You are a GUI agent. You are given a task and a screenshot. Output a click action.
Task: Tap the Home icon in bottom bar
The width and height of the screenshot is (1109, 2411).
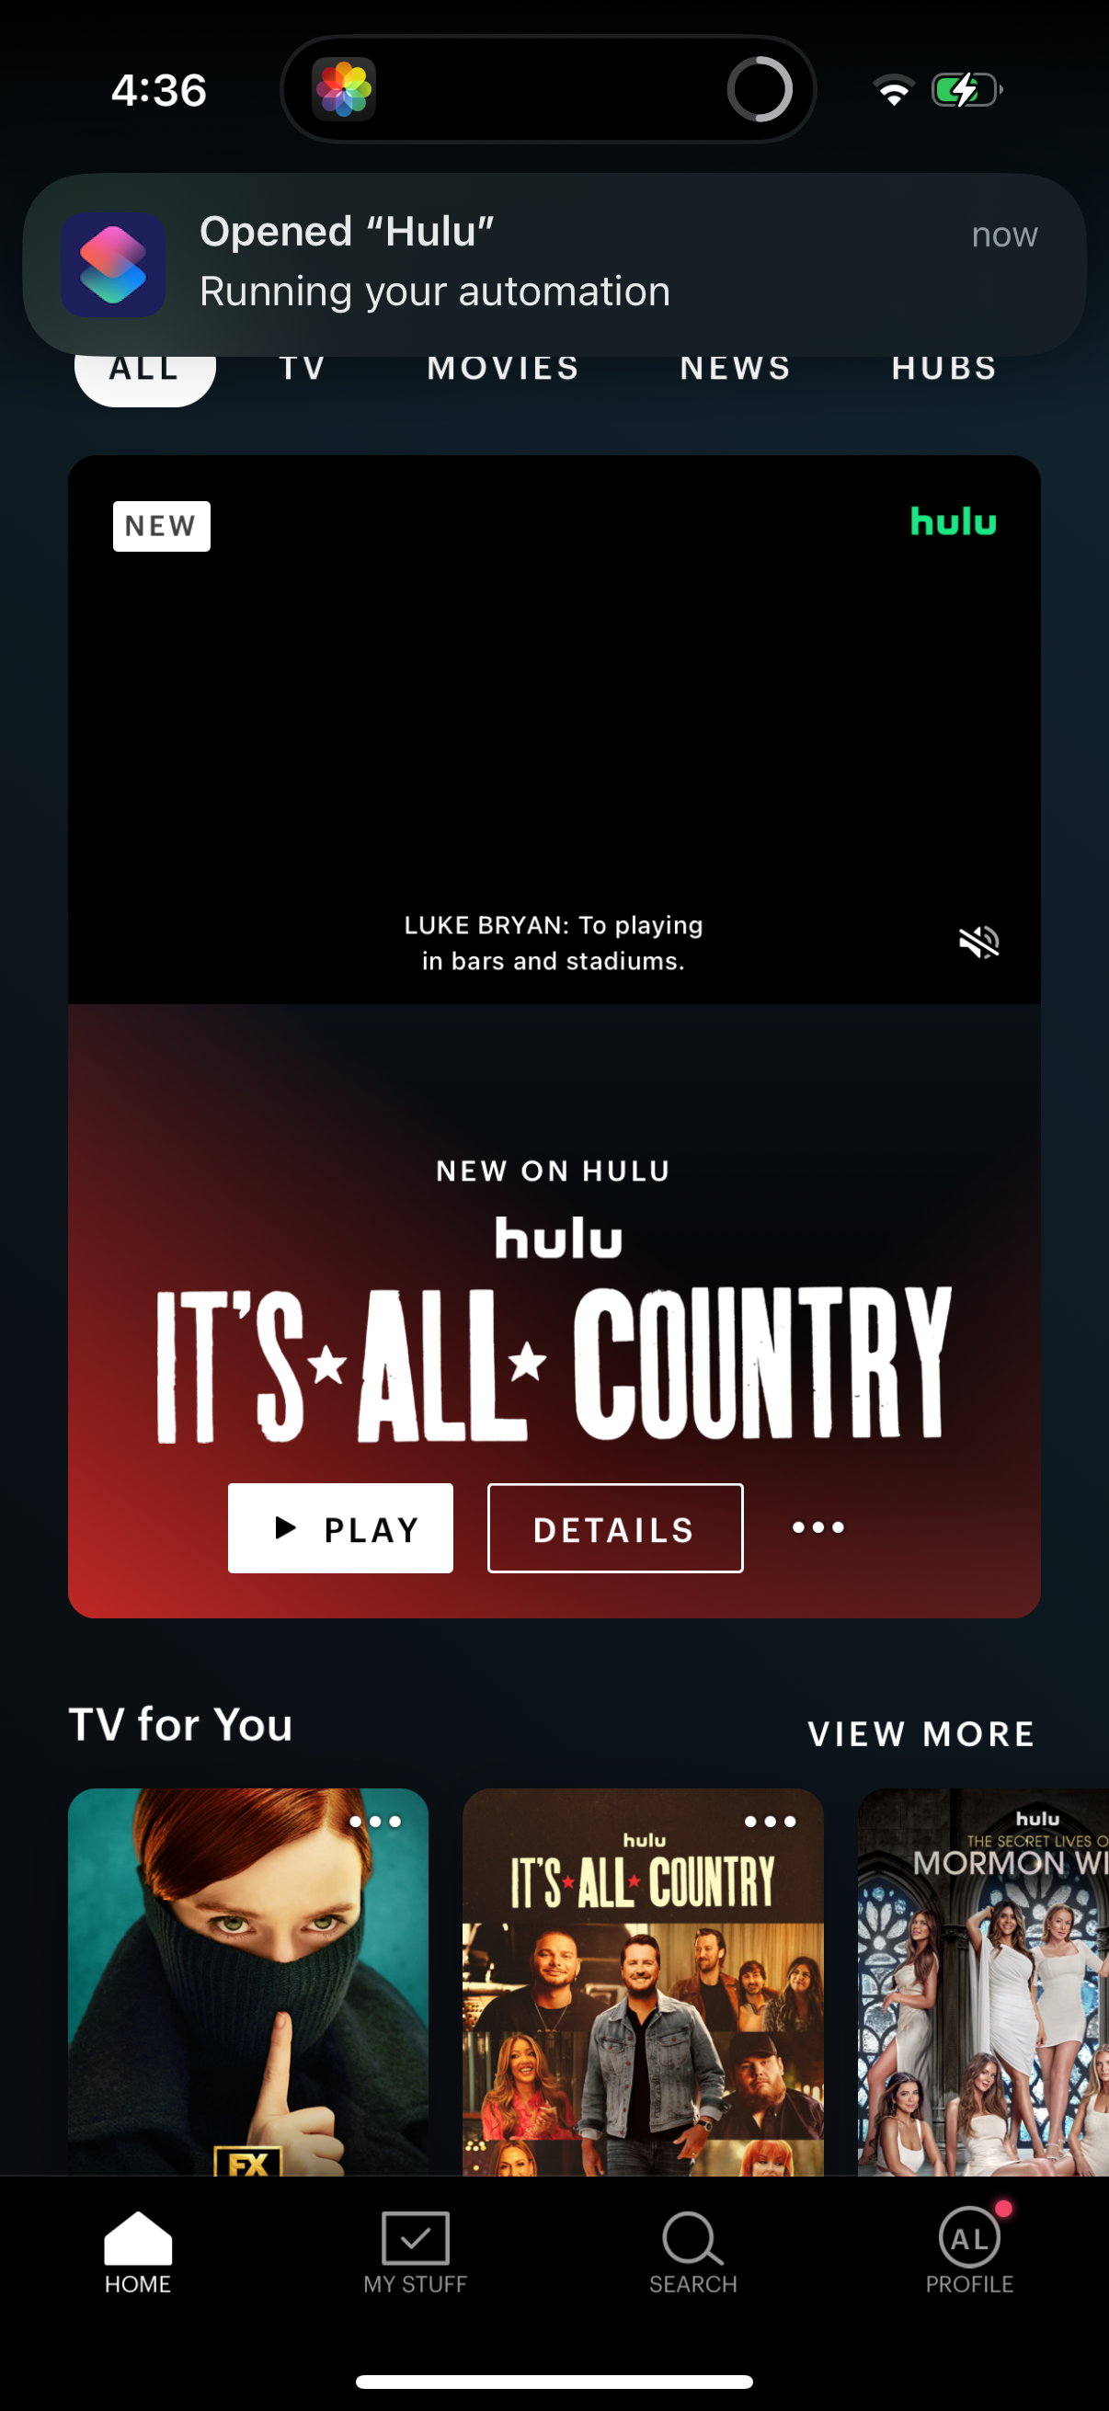pyautogui.click(x=138, y=2240)
